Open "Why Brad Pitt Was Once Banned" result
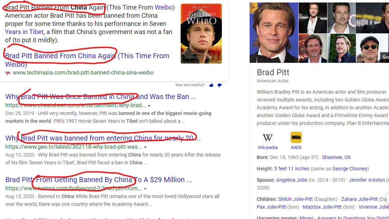 pyautogui.click(x=101, y=97)
